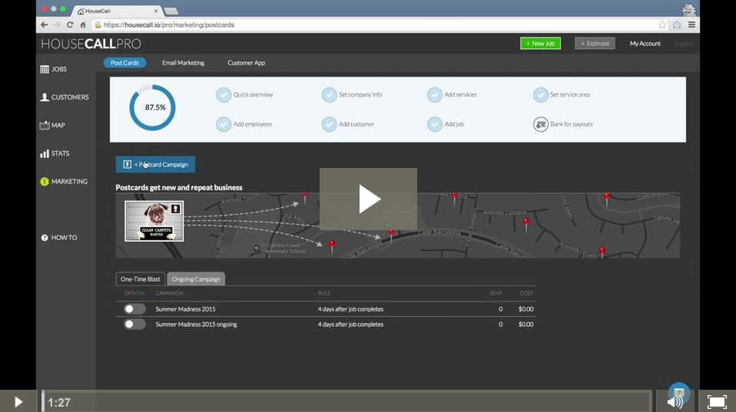Open My Account link

645,43
